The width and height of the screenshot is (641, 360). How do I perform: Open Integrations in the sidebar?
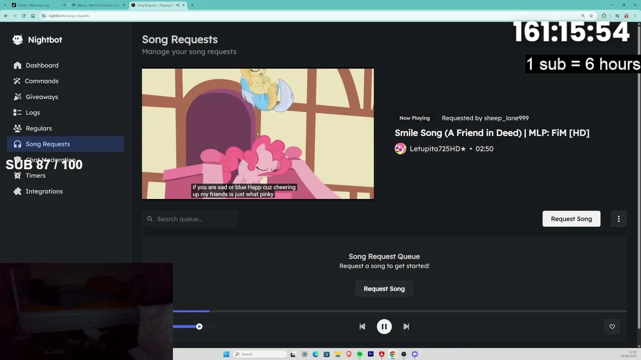tap(66, 191)
